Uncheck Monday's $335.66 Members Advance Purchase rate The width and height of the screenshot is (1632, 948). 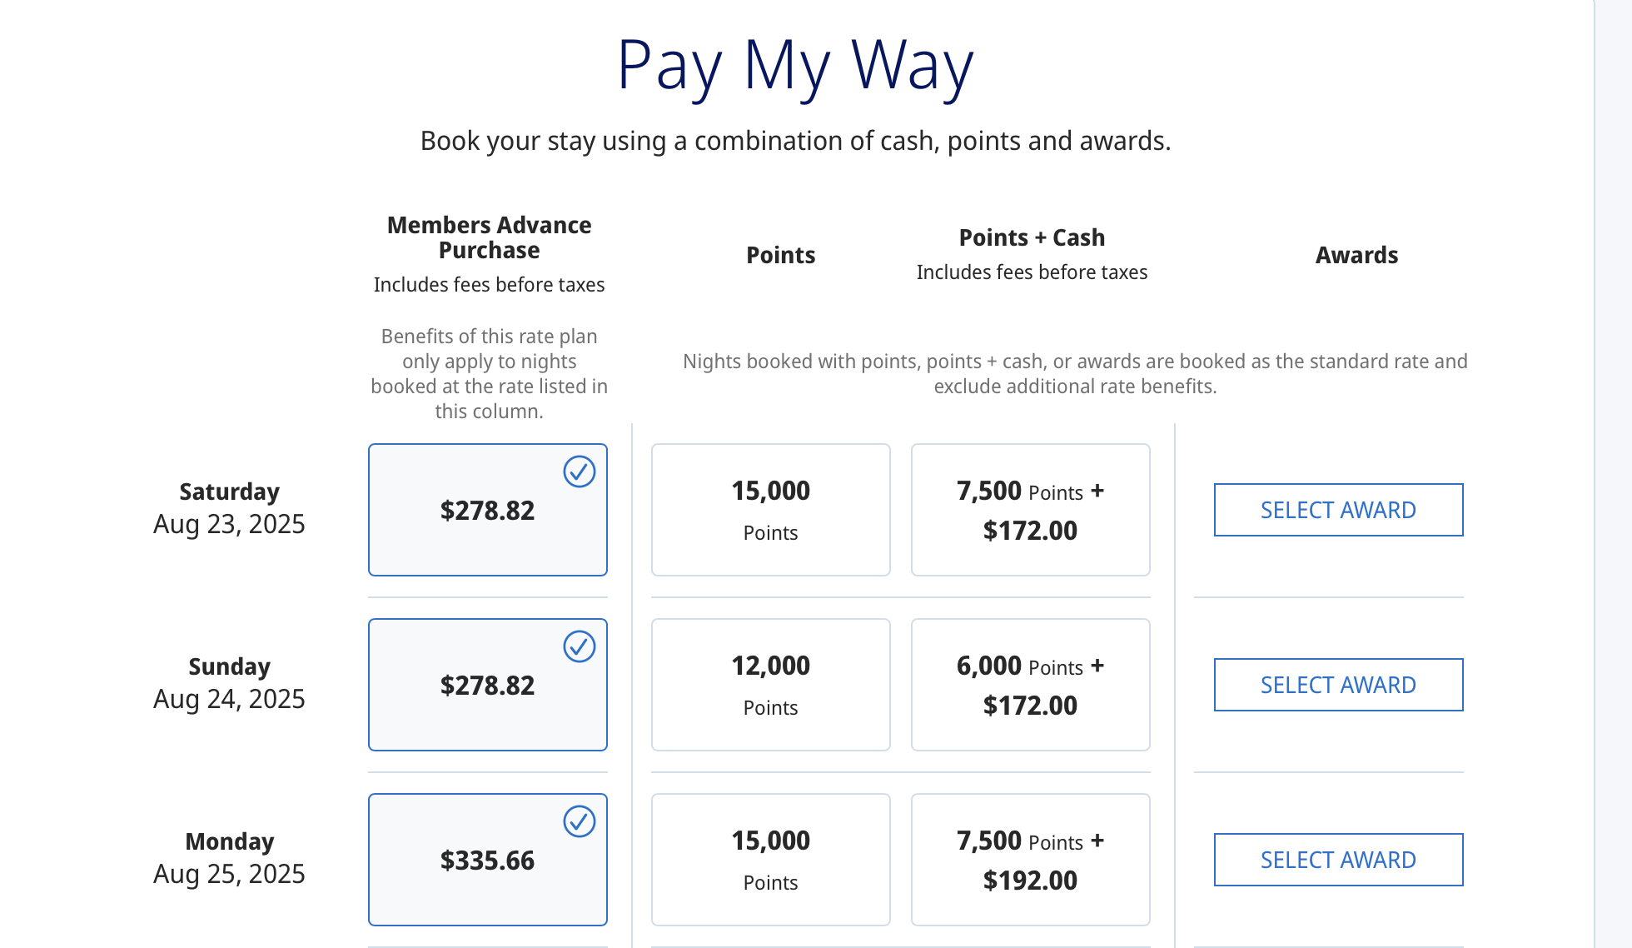579,822
